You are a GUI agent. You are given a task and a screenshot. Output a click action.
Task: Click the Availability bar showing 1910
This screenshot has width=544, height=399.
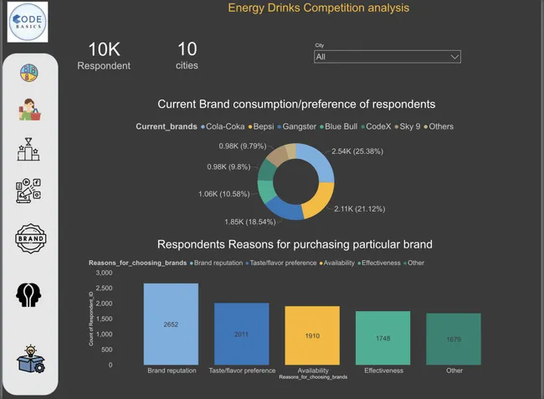pos(312,335)
